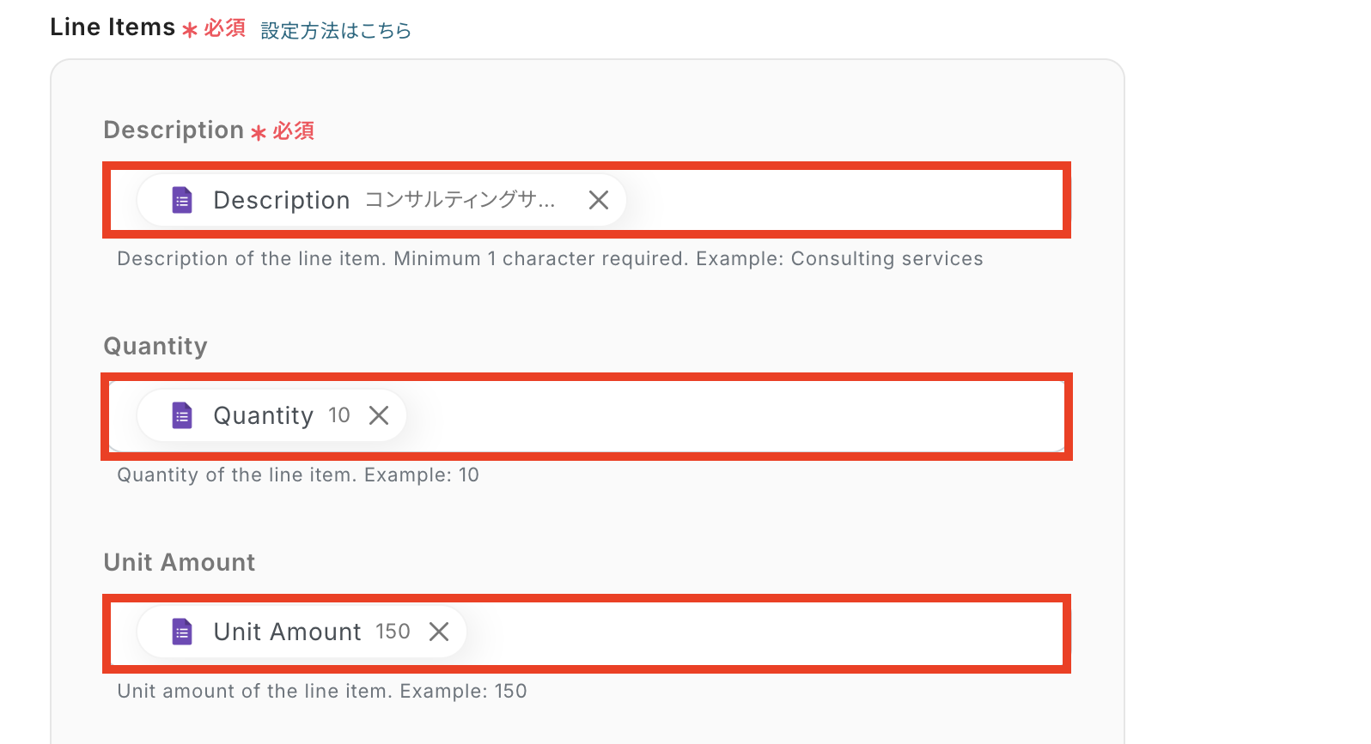Viewport: 1371px width, 744px height.
Task: Click empty area of Quantity input field
Action: tap(730, 415)
